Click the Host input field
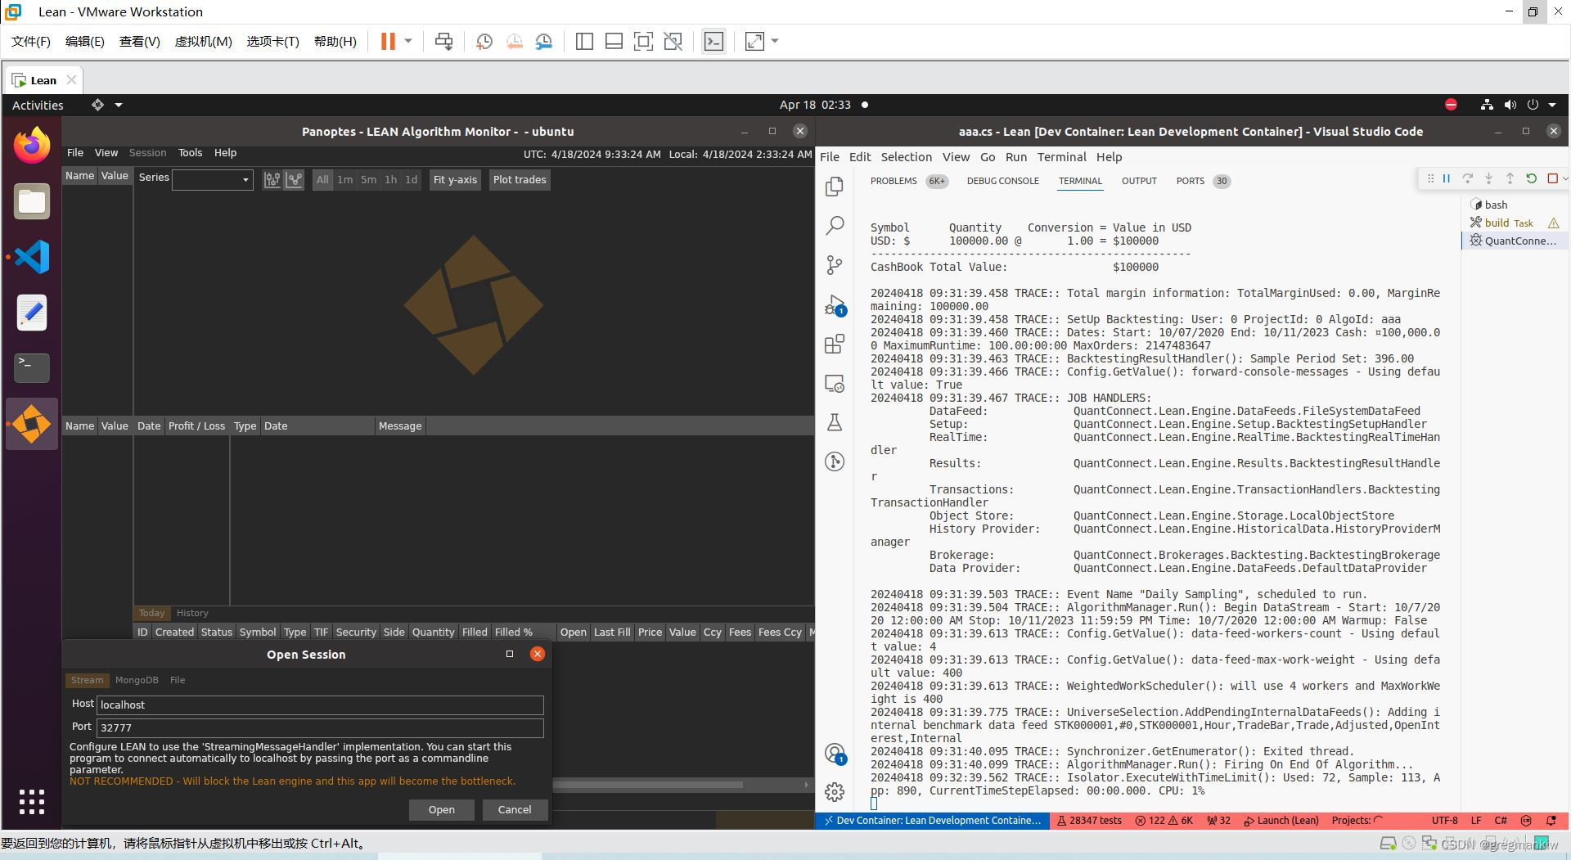1571x860 pixels. point(320,705)
